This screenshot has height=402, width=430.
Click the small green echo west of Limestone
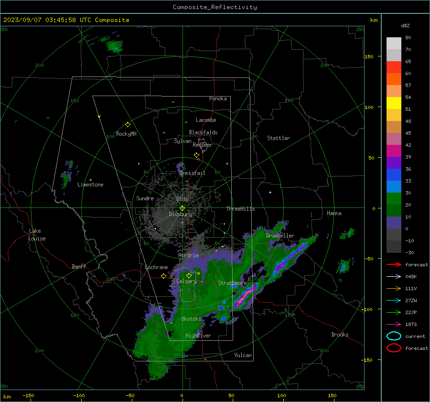point(66,179)
